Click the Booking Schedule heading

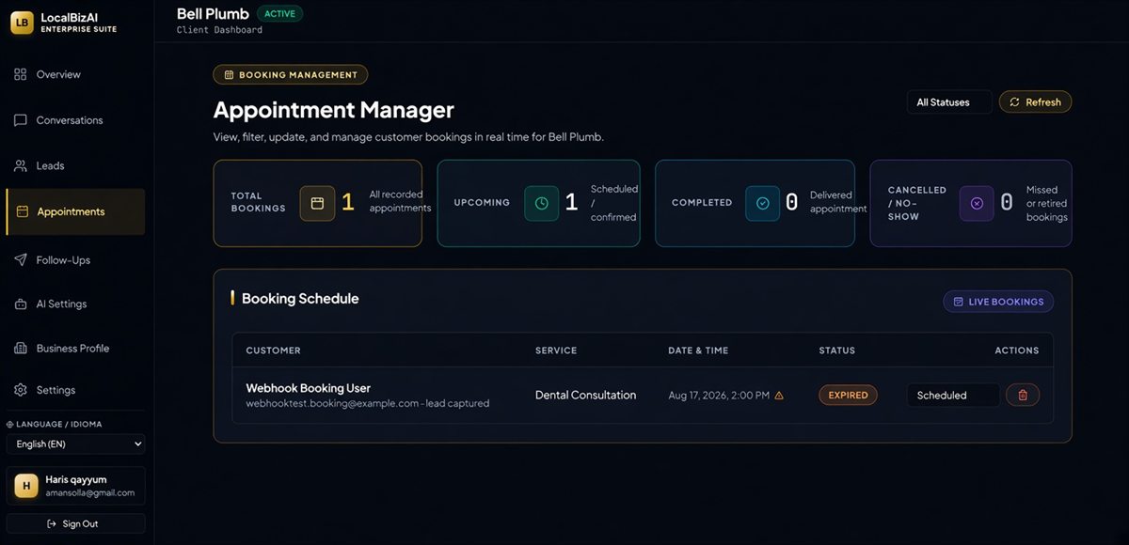pyautogui.click(x=300, y=299)
